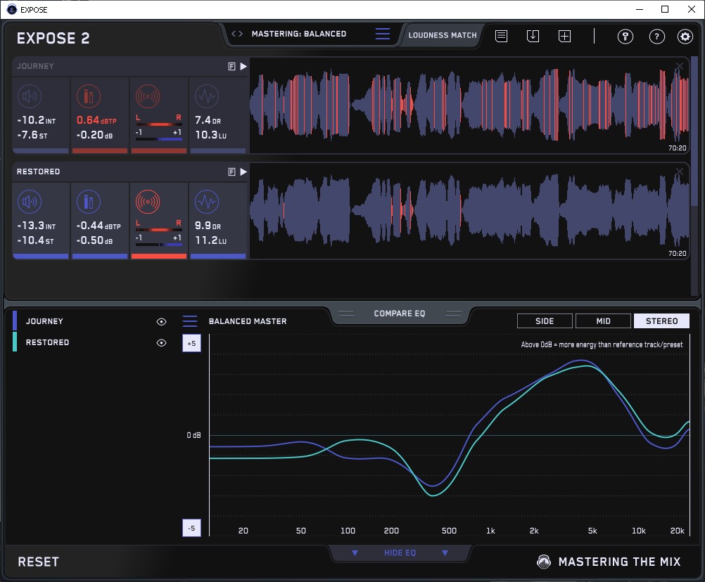
Task: Click the Restored -13.3 INT loudness value
Action: pyautogui.click(x=37, y=226)
